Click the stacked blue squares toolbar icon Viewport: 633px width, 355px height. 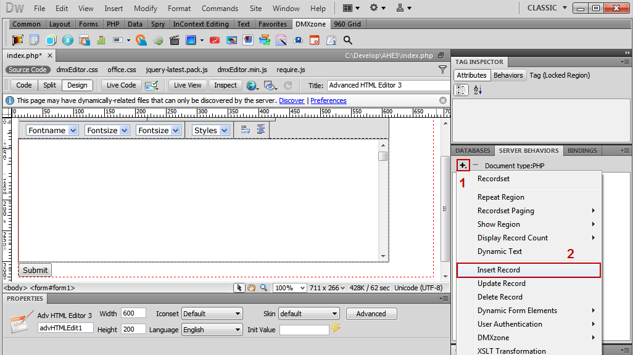pos(51,40)
